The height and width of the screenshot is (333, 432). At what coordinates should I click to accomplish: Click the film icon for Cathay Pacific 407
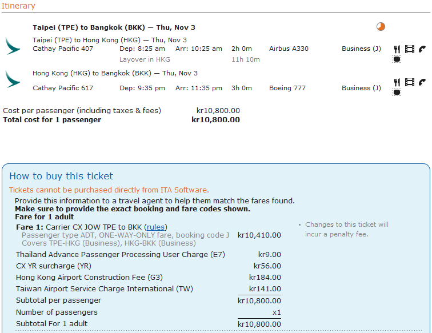410,49
